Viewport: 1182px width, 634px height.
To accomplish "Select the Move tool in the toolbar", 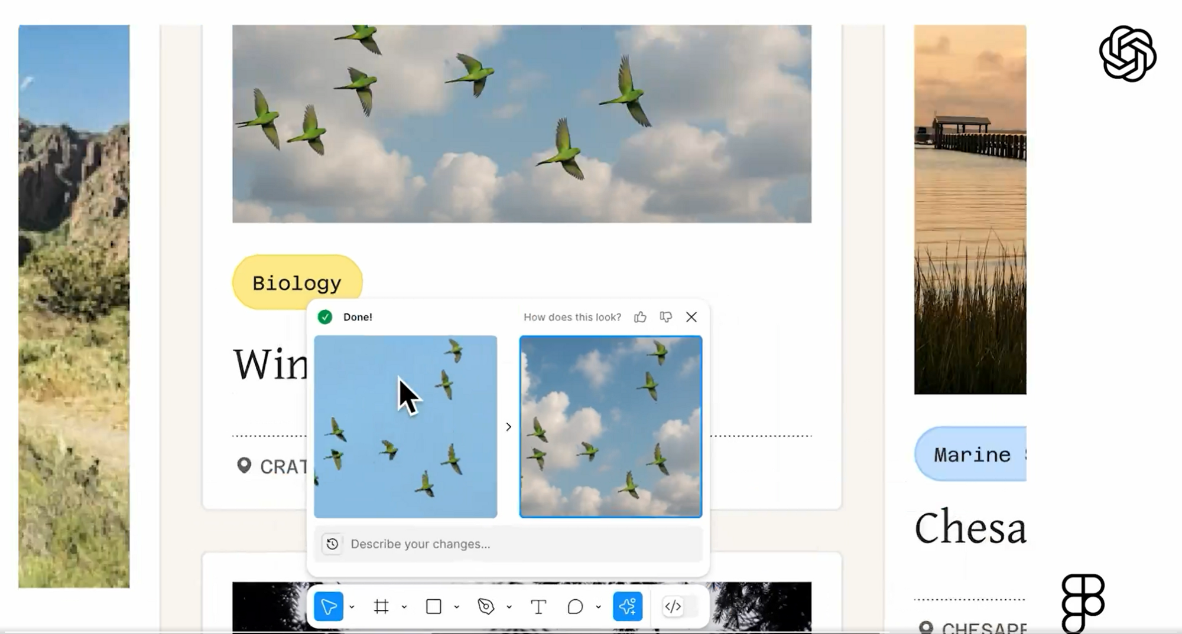I will 329,606.
